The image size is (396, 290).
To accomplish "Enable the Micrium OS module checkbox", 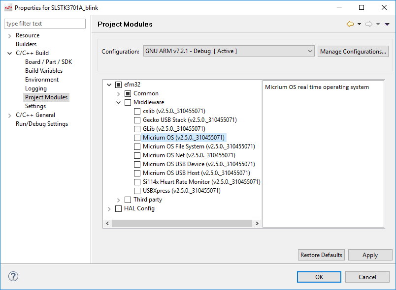I will click(x=137, y=138).
